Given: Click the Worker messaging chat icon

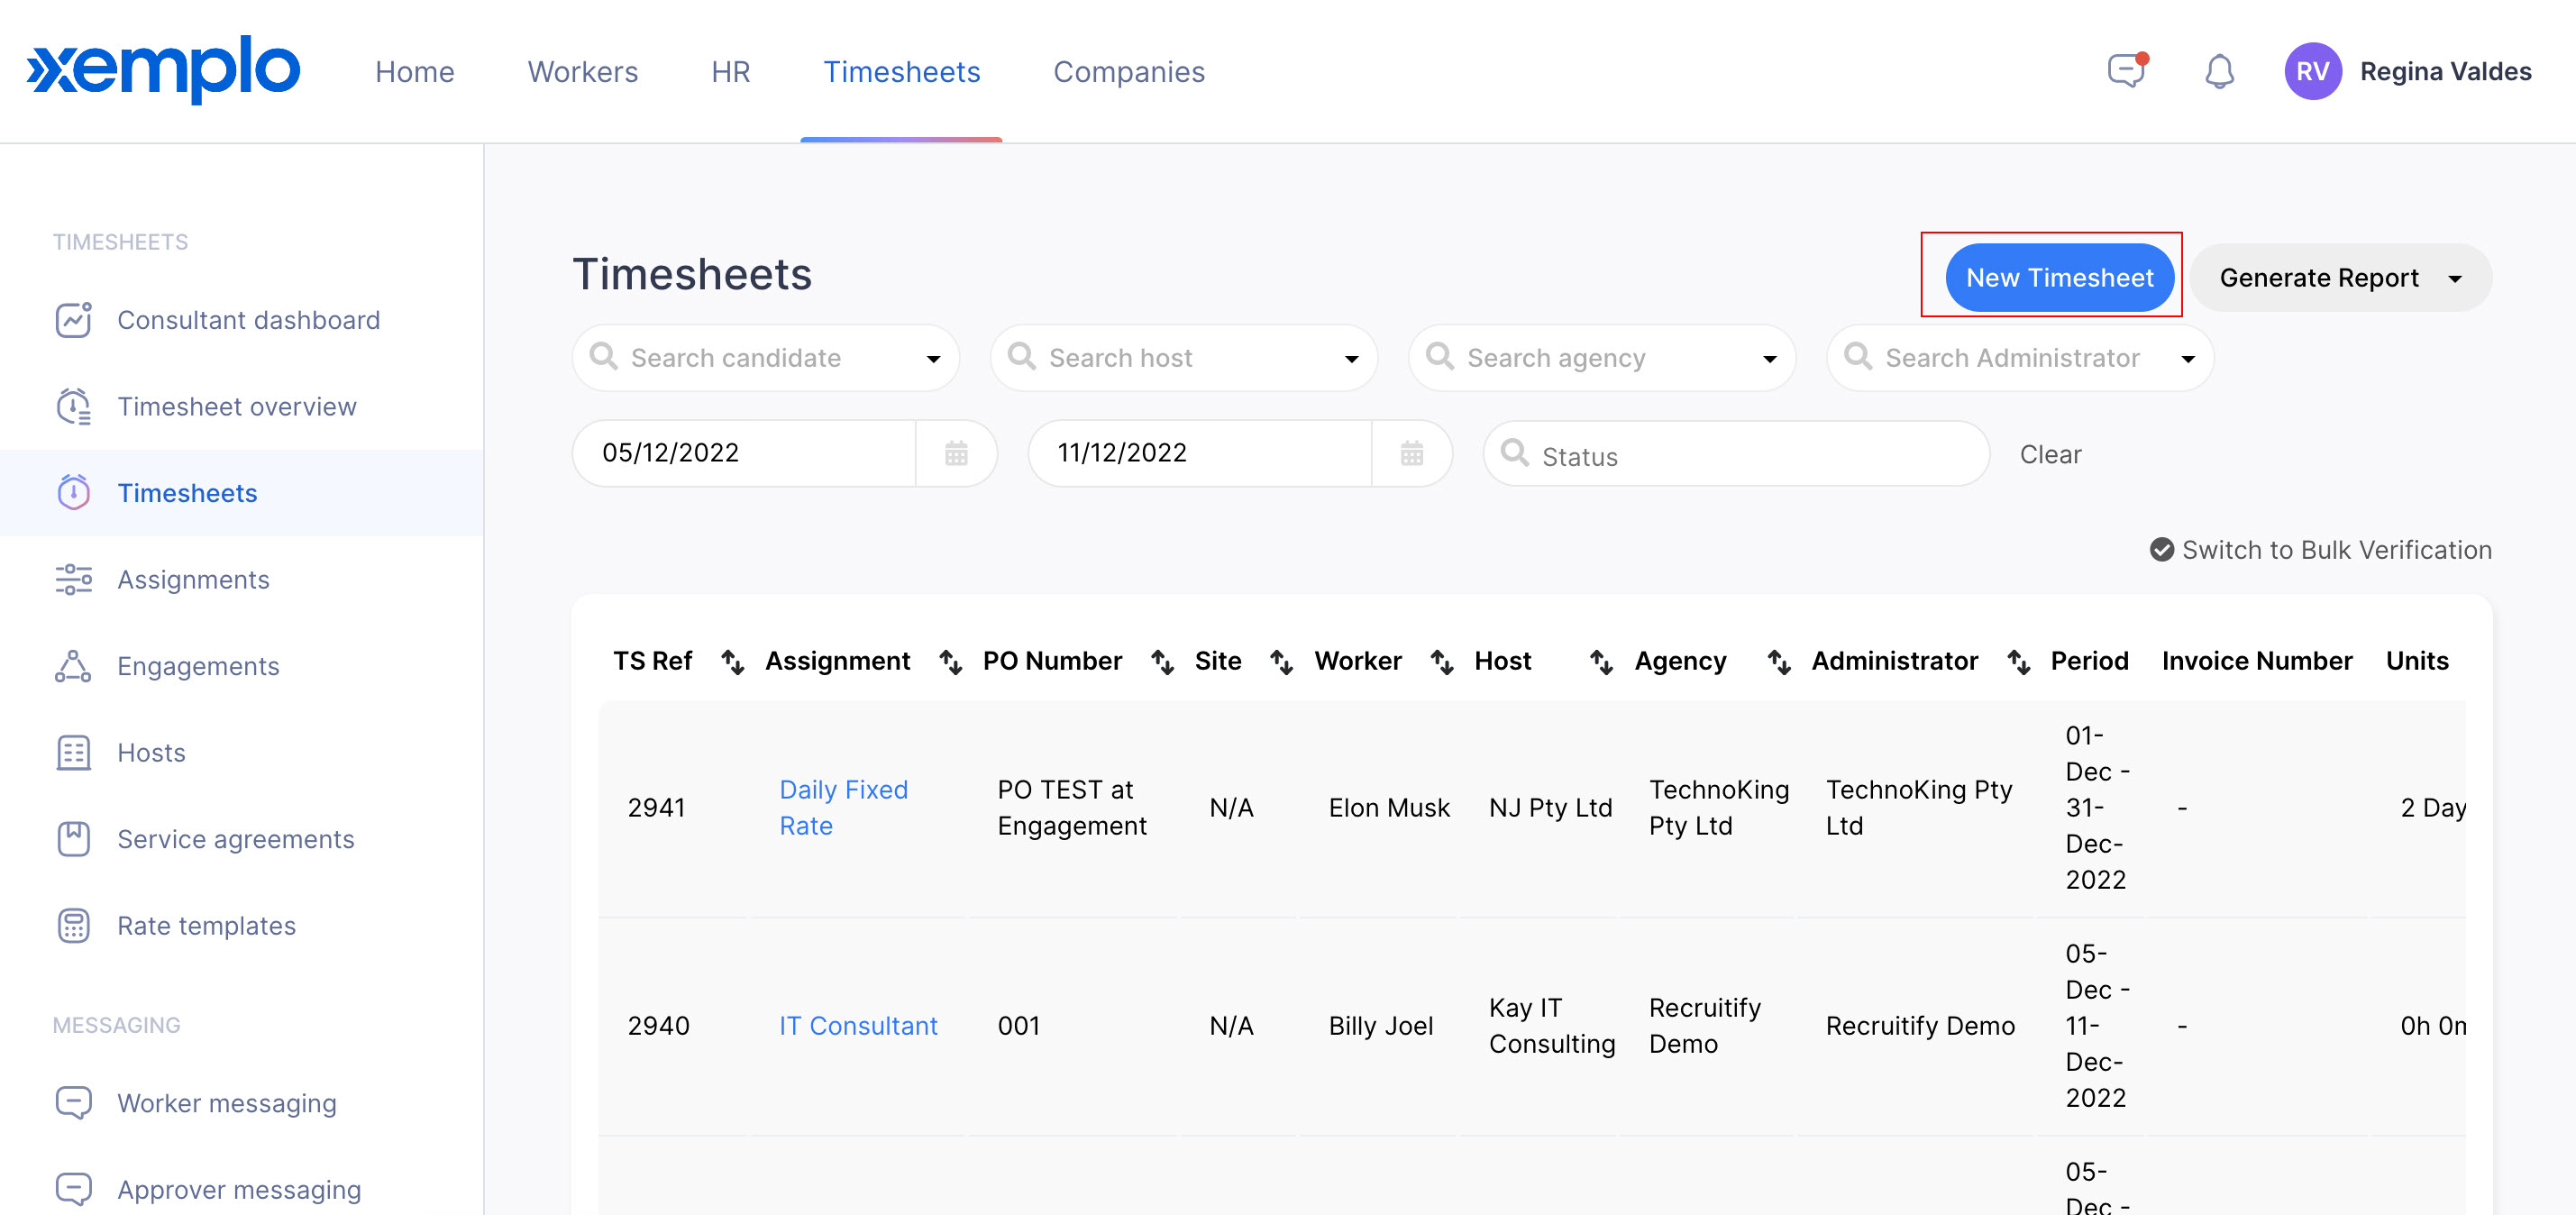Looking at the screenshot, I should tap(74, 1103).
